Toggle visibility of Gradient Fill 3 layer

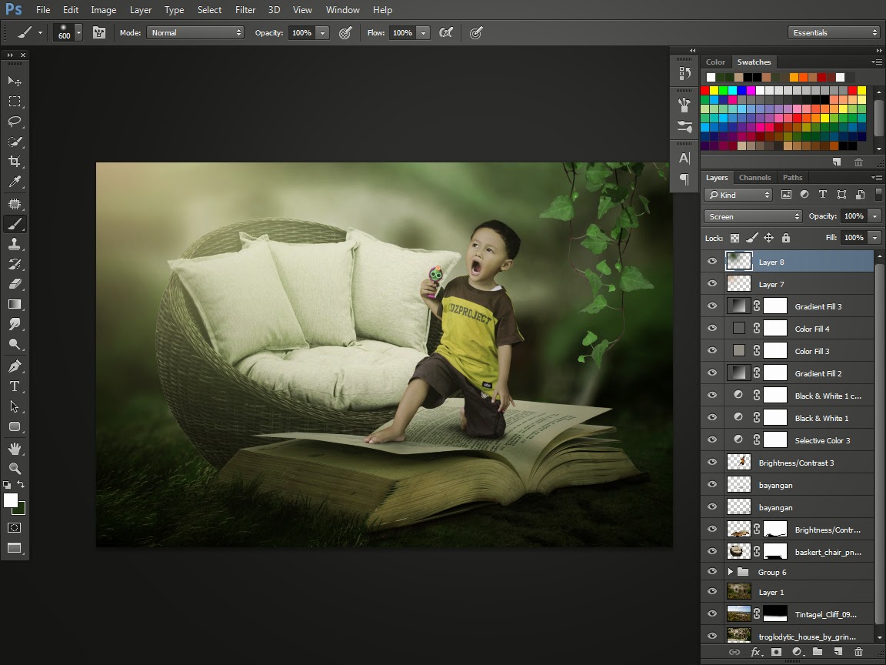(x=712, y=306)
